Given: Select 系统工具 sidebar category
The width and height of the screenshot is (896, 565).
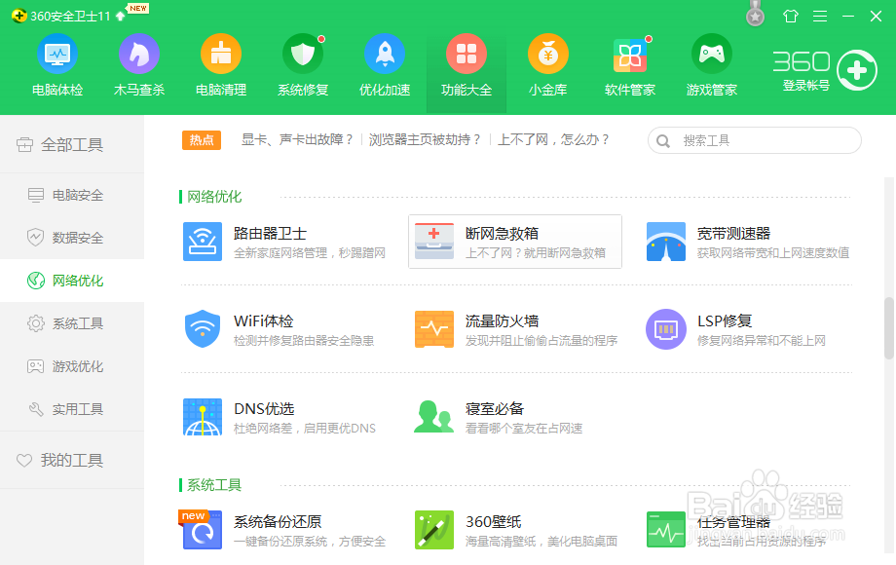Looking at the screenshot, I should coord(72,323).
